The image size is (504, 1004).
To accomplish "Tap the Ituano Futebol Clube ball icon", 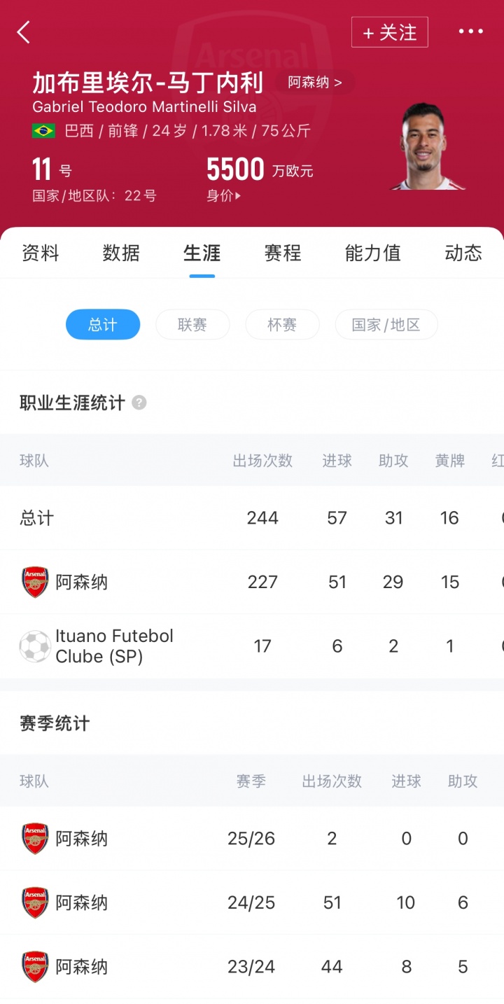I will (x=35, y=646).
